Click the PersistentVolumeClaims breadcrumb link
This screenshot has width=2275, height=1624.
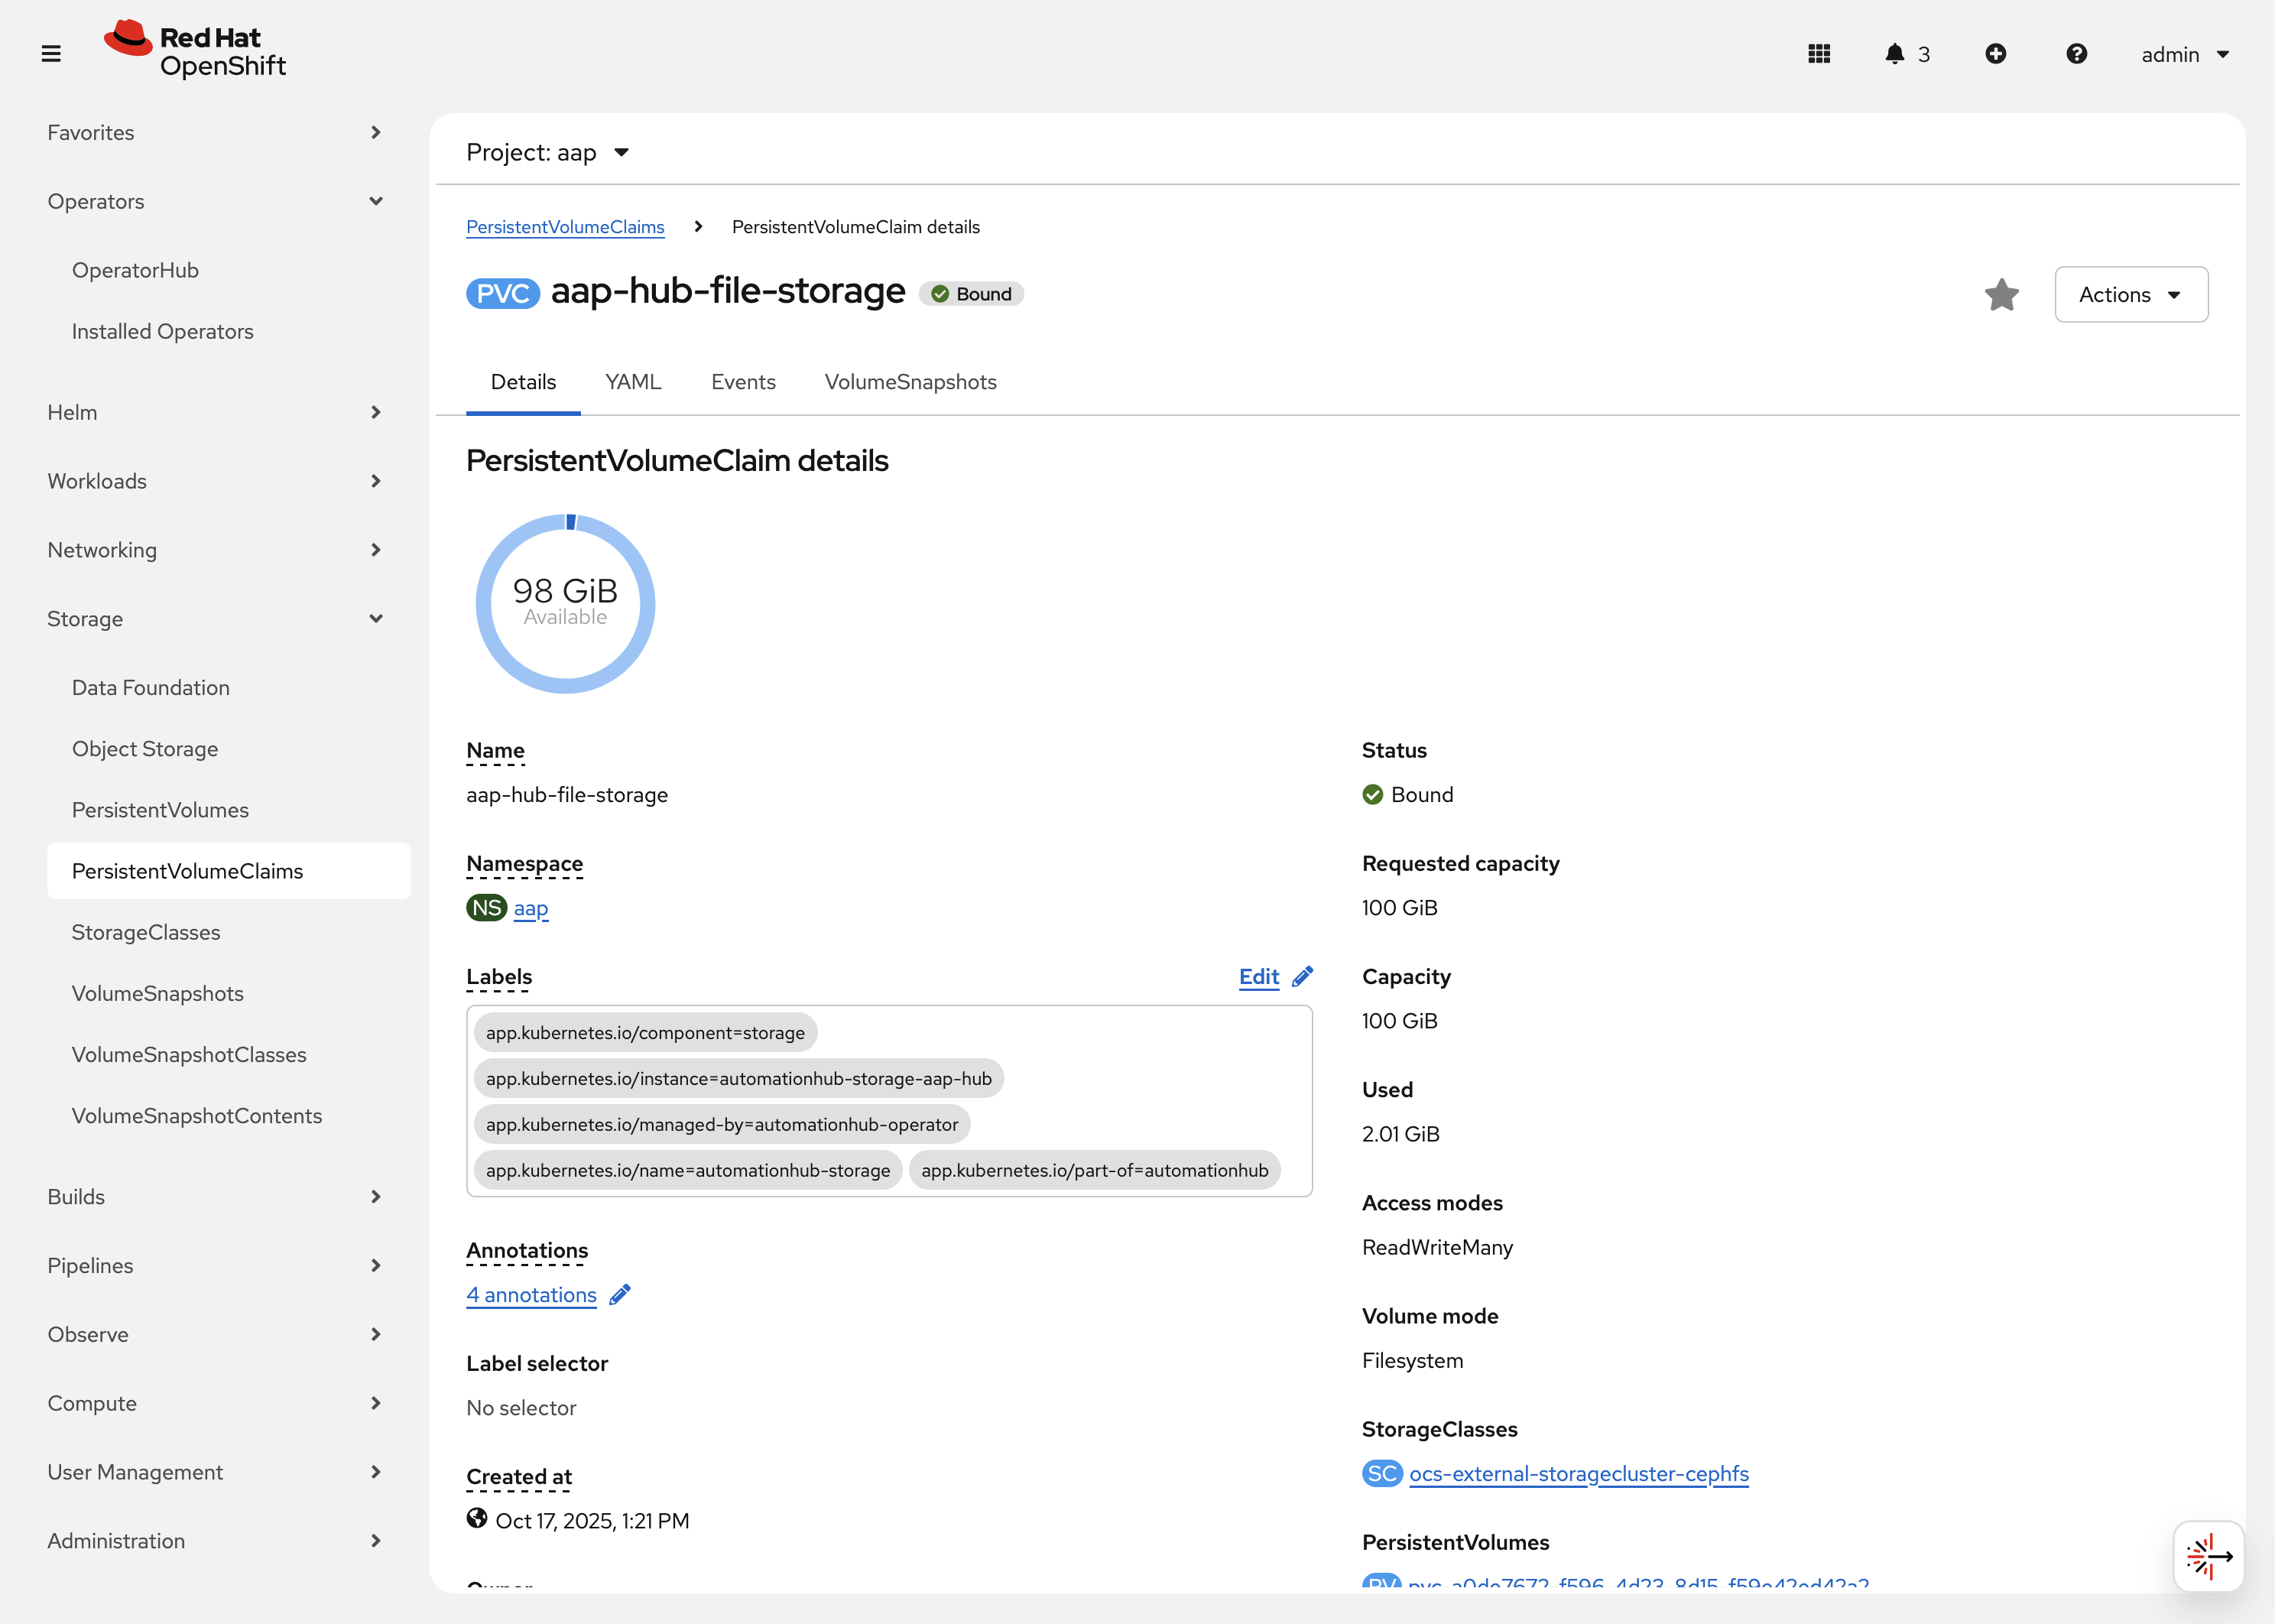565,227
